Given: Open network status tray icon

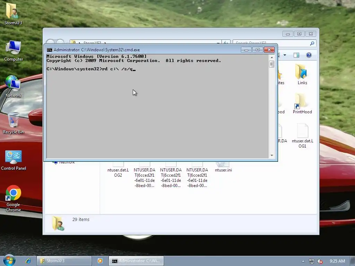Looking at the screenshot, I should point(312,261).
